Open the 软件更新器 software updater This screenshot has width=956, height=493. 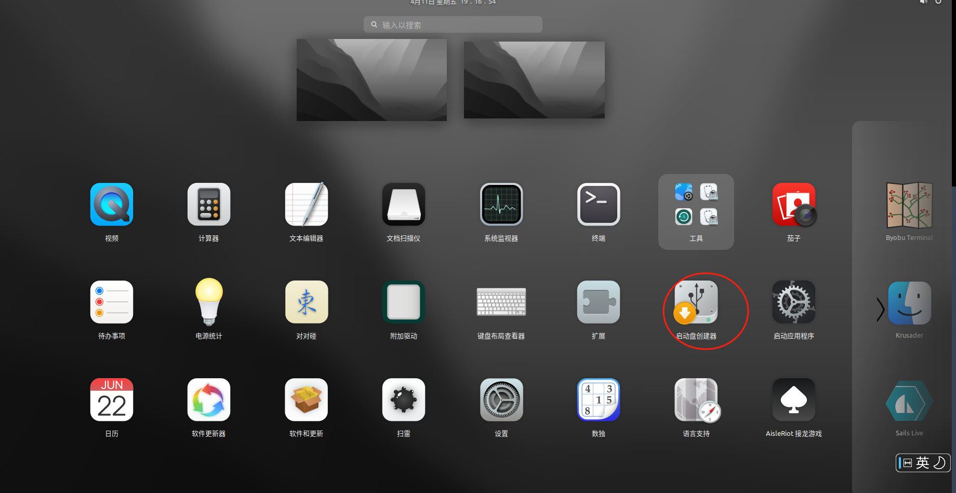pos(209,400)
